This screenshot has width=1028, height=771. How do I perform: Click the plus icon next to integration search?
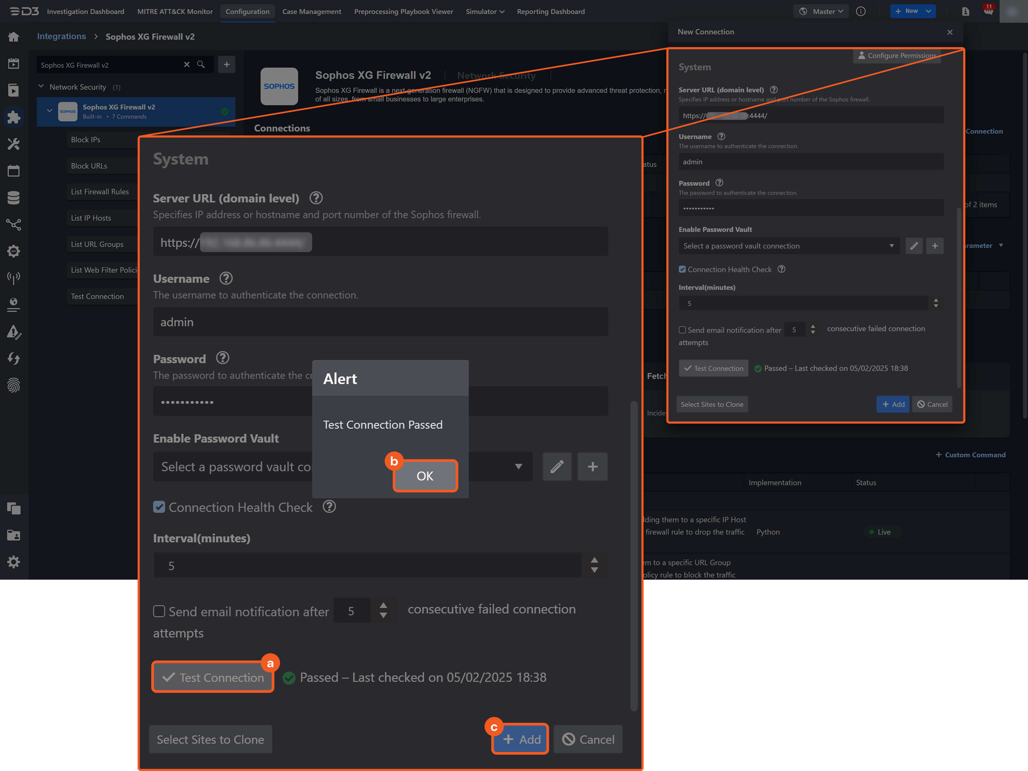[227, 64]
